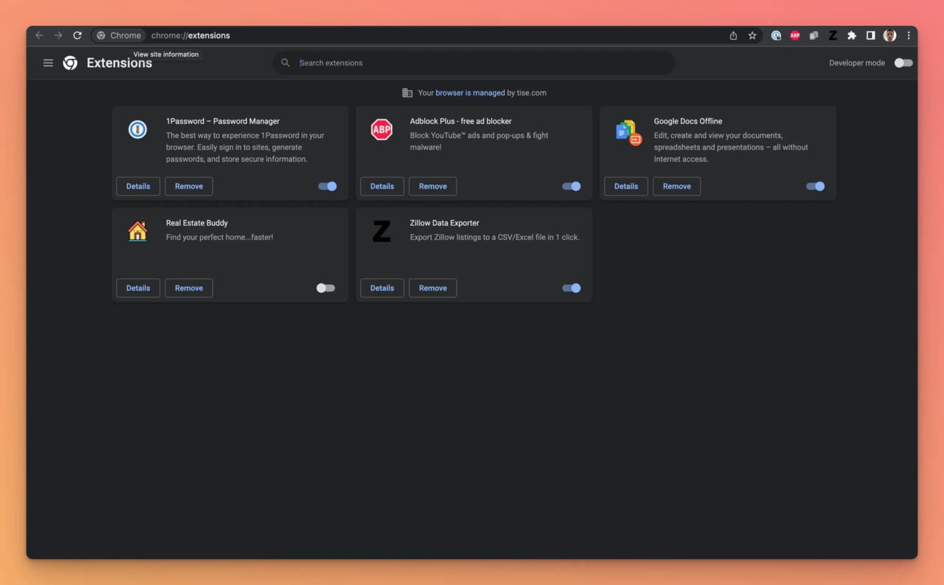Disable Zillow Data Exporter
944x585 pixels.
click(572, 288)
